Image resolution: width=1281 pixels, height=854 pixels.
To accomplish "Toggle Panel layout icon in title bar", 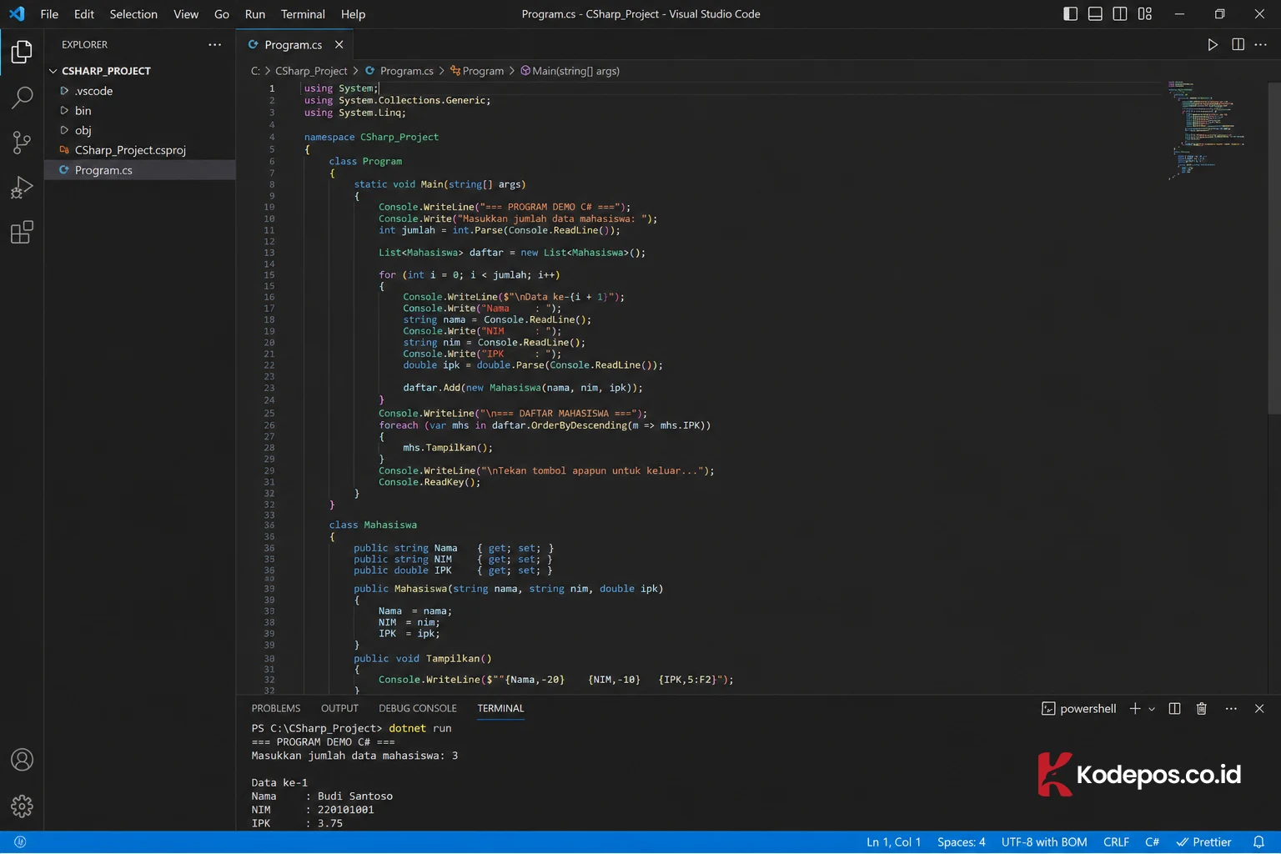I will click(x=1095, y=14).
